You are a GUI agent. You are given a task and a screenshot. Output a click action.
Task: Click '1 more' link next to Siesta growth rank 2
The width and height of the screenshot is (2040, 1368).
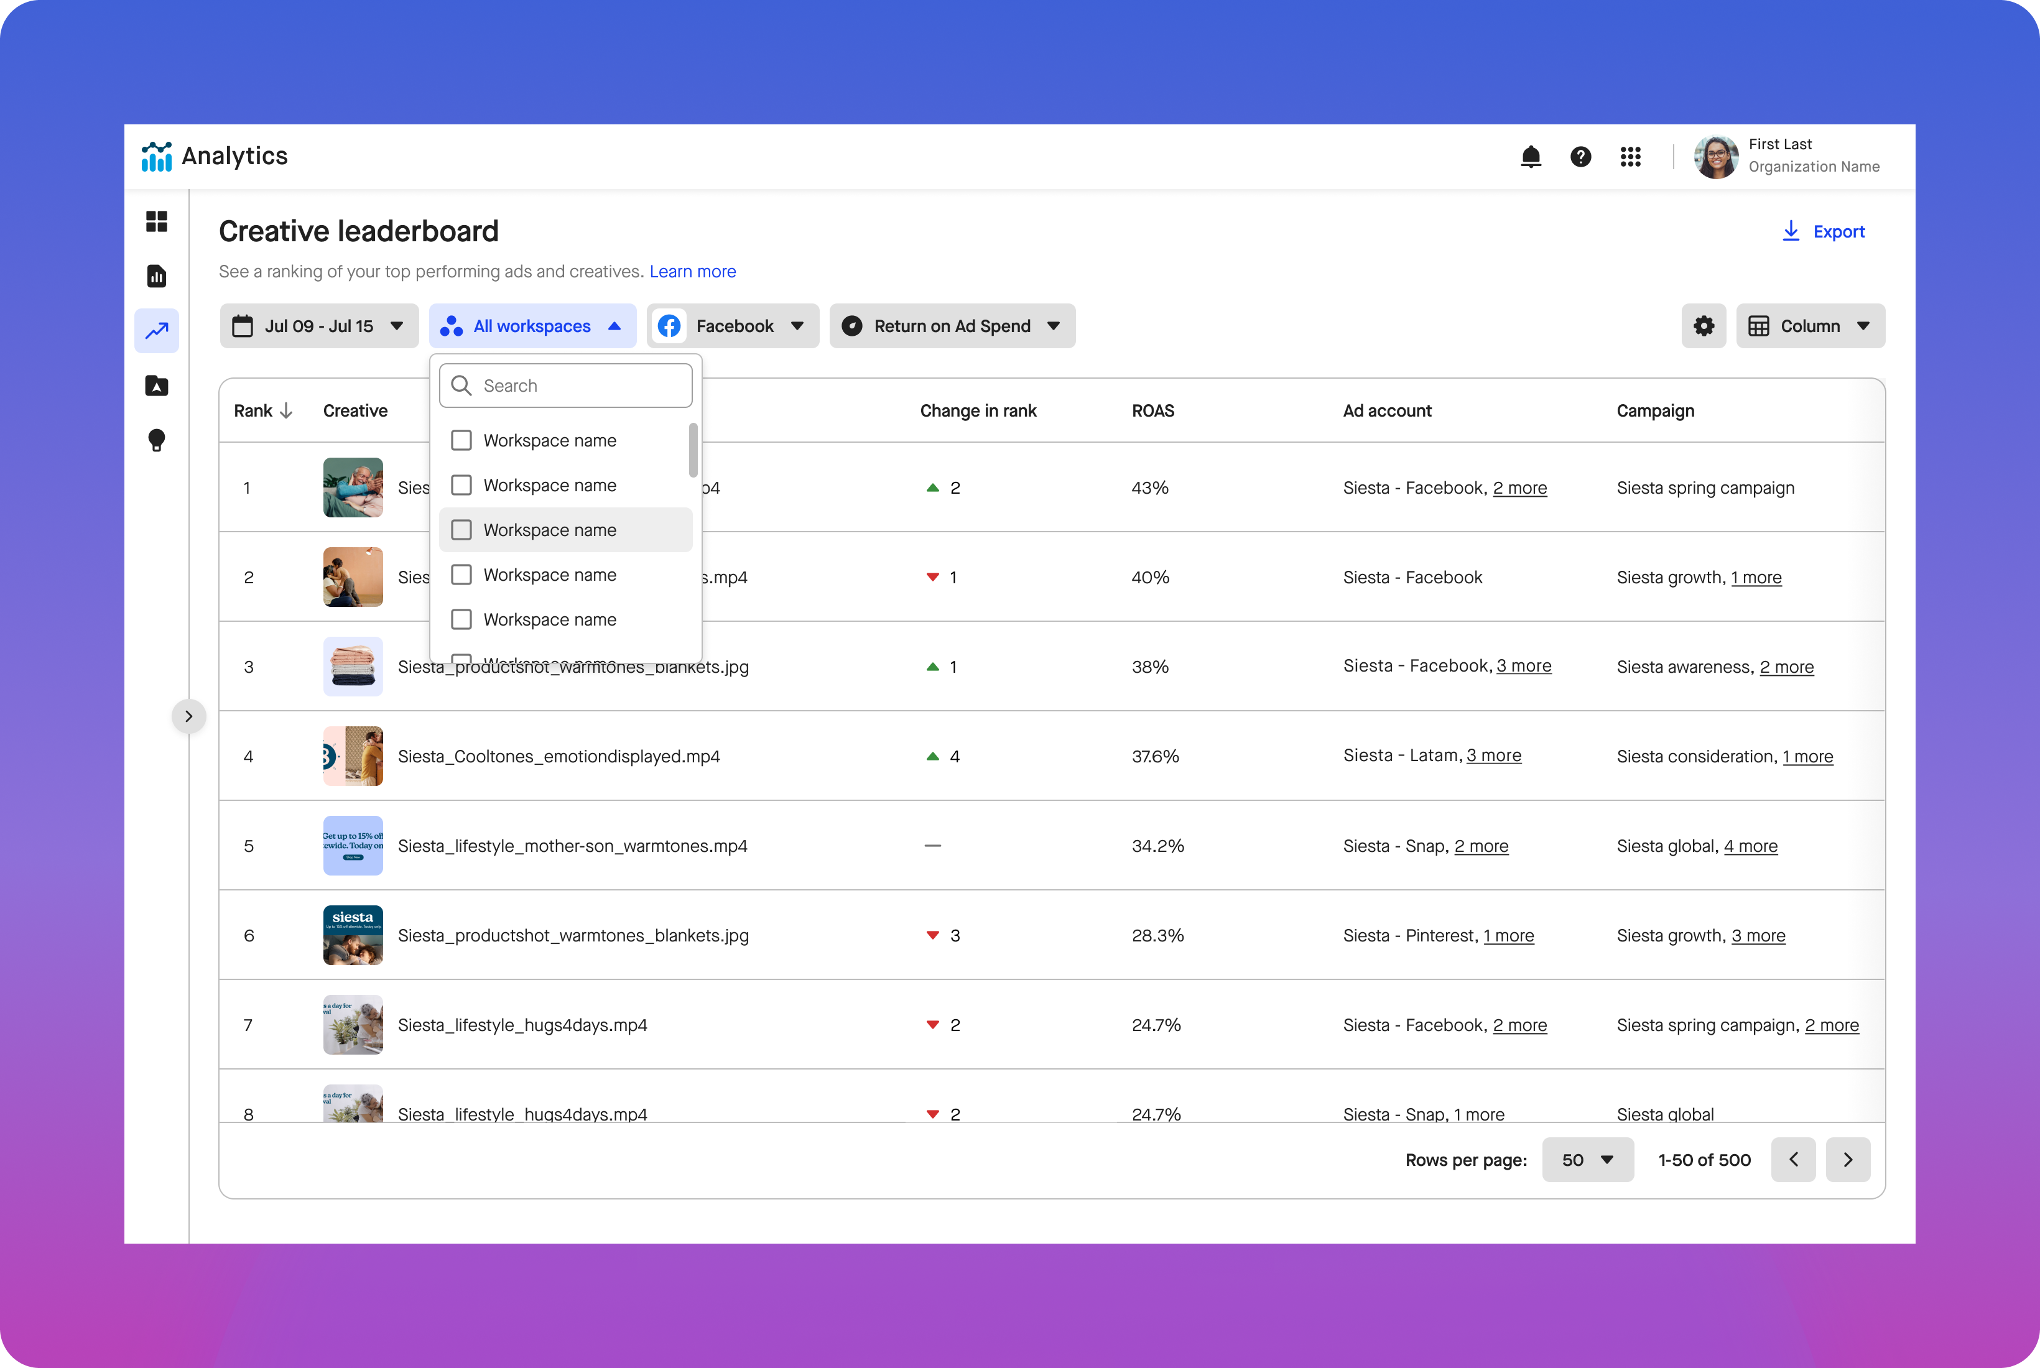click(1756, 578)
